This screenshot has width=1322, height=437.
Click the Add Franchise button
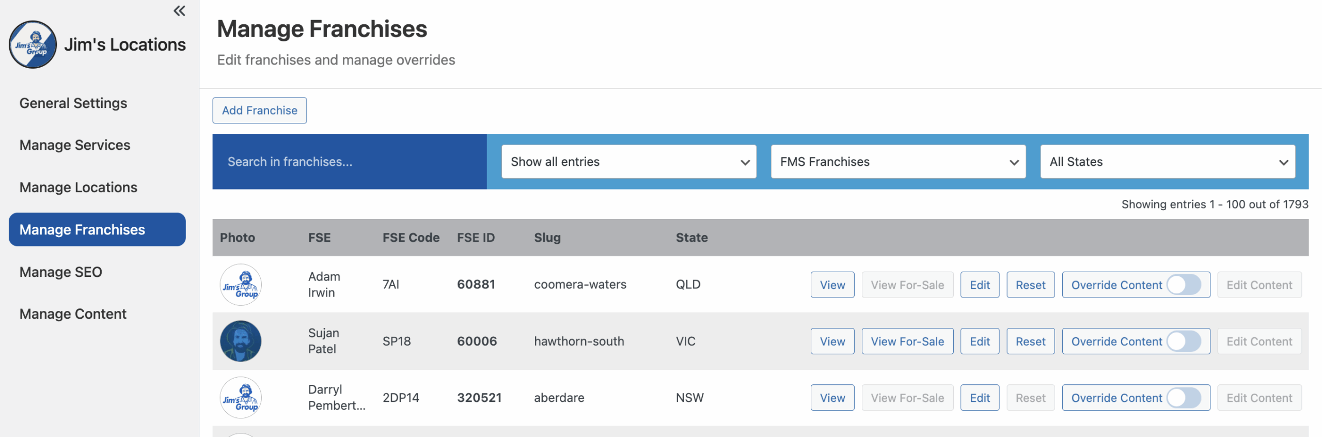pyautogui.click(x=259, y=111)
